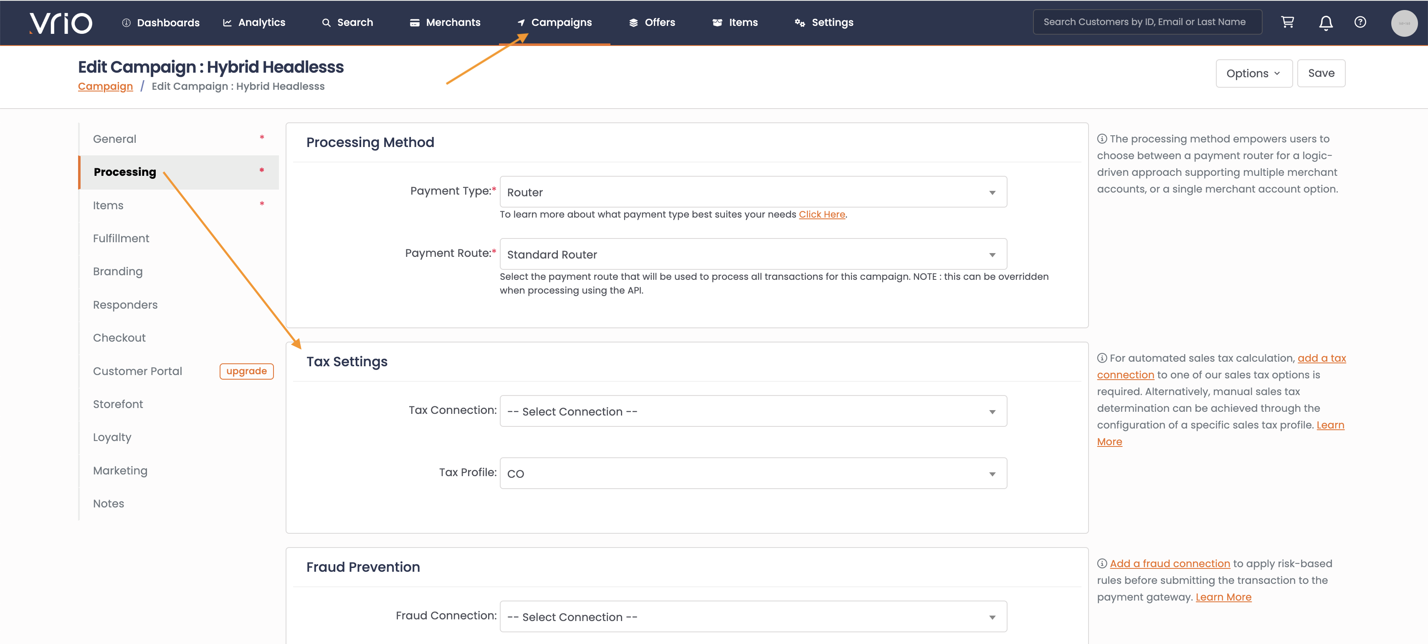Open the shopping cart icon
This screenshot has width=1428, height=644.
[x=1287, y=22]
